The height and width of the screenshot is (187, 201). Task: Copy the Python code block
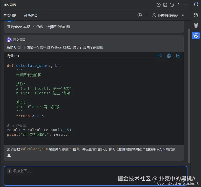[x=169, y=56]
